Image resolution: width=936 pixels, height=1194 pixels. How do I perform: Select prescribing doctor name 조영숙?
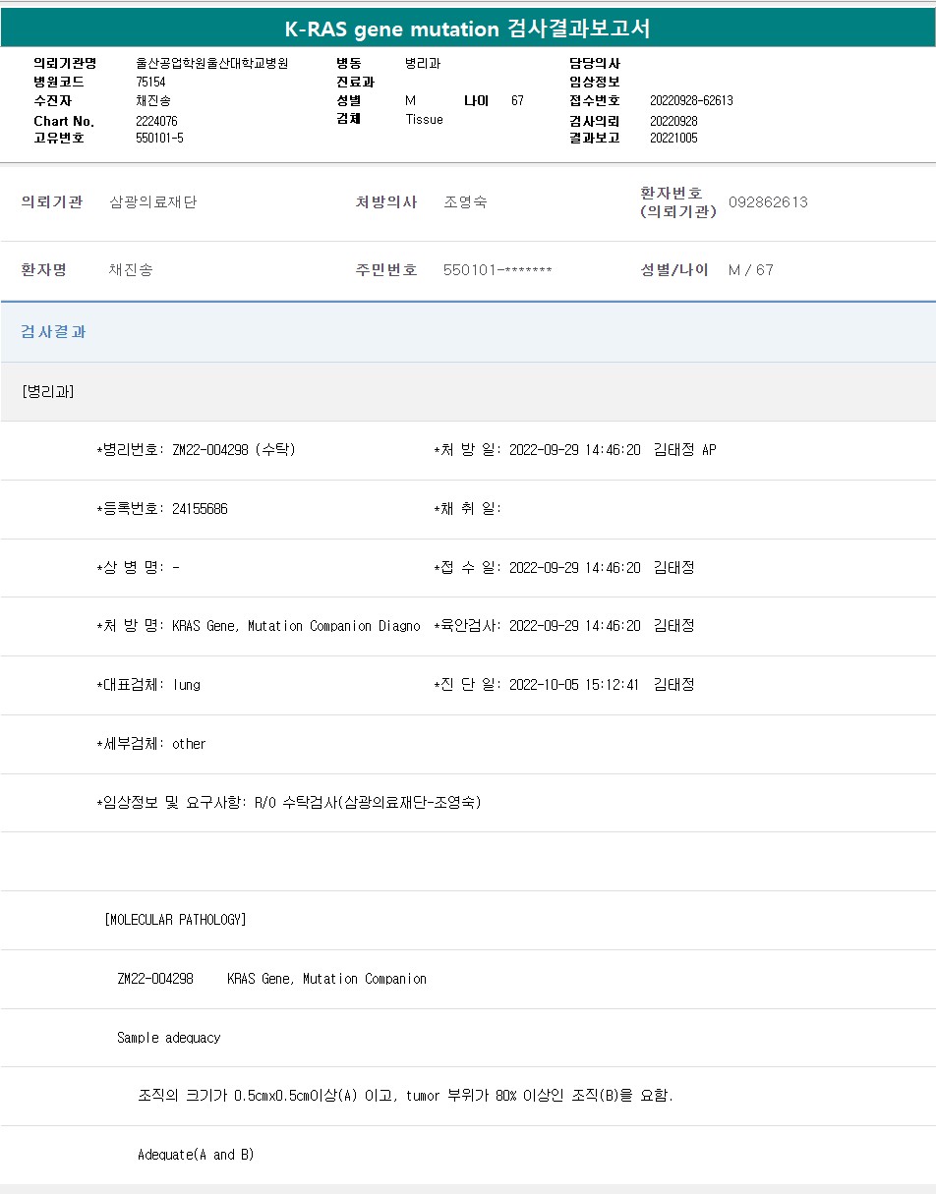465,202
